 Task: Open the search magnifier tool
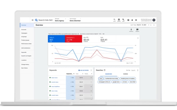tap(114, 20)
